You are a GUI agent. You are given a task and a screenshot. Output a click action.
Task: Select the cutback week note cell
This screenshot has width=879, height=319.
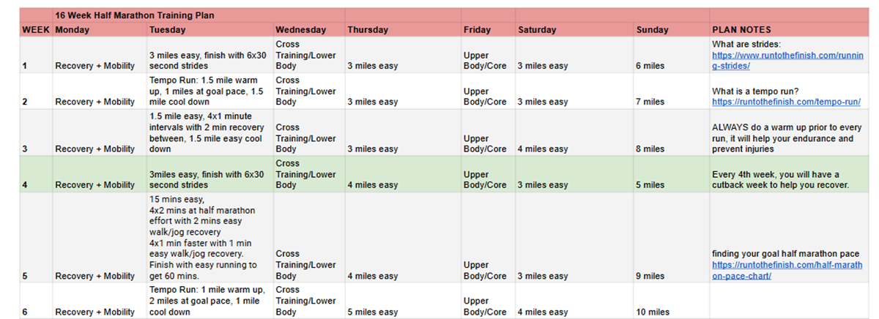coord(780,179)
